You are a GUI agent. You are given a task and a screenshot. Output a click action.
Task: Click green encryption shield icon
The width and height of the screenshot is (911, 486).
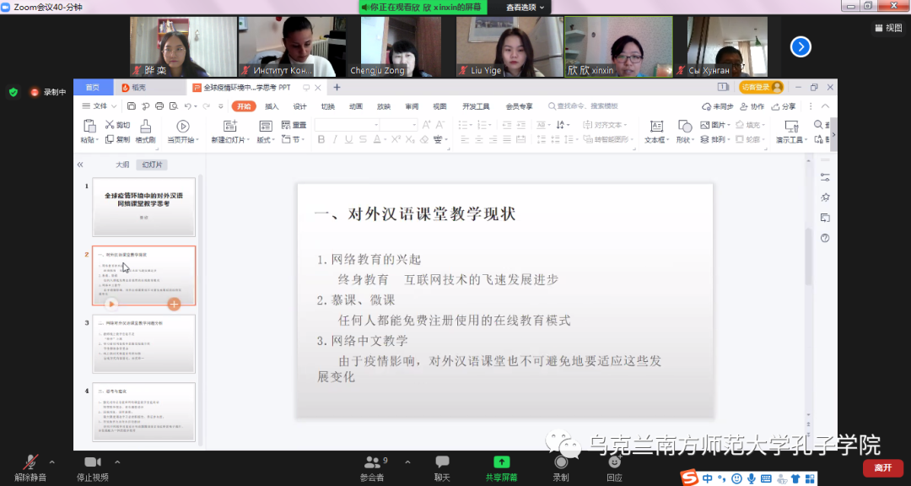pyautogui.click(x=13, y=92)
